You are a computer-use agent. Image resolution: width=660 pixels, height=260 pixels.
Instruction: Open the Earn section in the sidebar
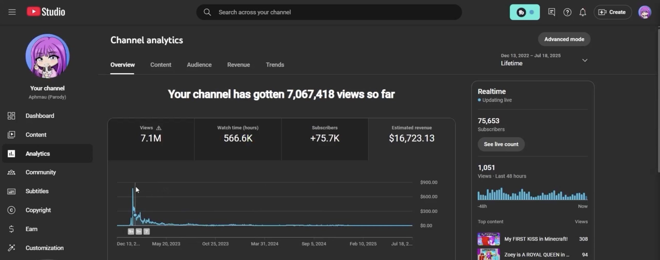pyautogui.click(x=31, y=229)
